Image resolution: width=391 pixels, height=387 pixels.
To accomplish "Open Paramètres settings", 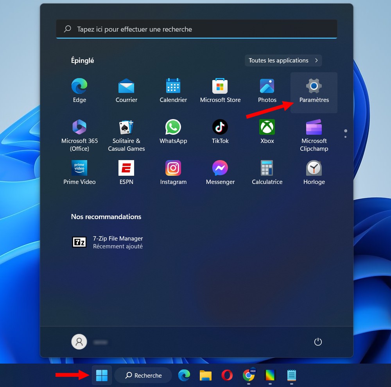I will click(314, 90).
